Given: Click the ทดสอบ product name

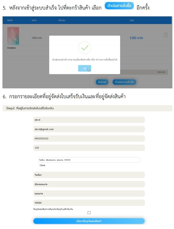Looking at the screenshot, I should [x=11, y=48].
